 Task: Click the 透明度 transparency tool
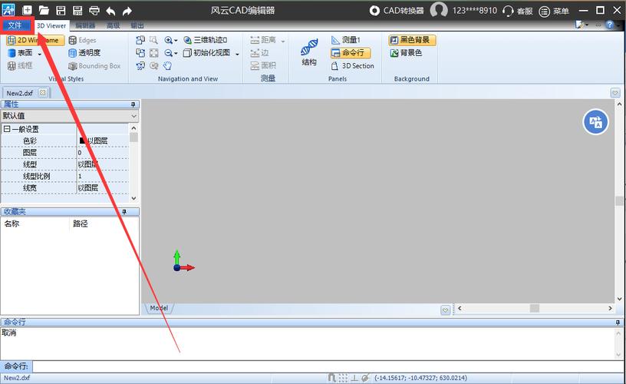click(84, 53)
